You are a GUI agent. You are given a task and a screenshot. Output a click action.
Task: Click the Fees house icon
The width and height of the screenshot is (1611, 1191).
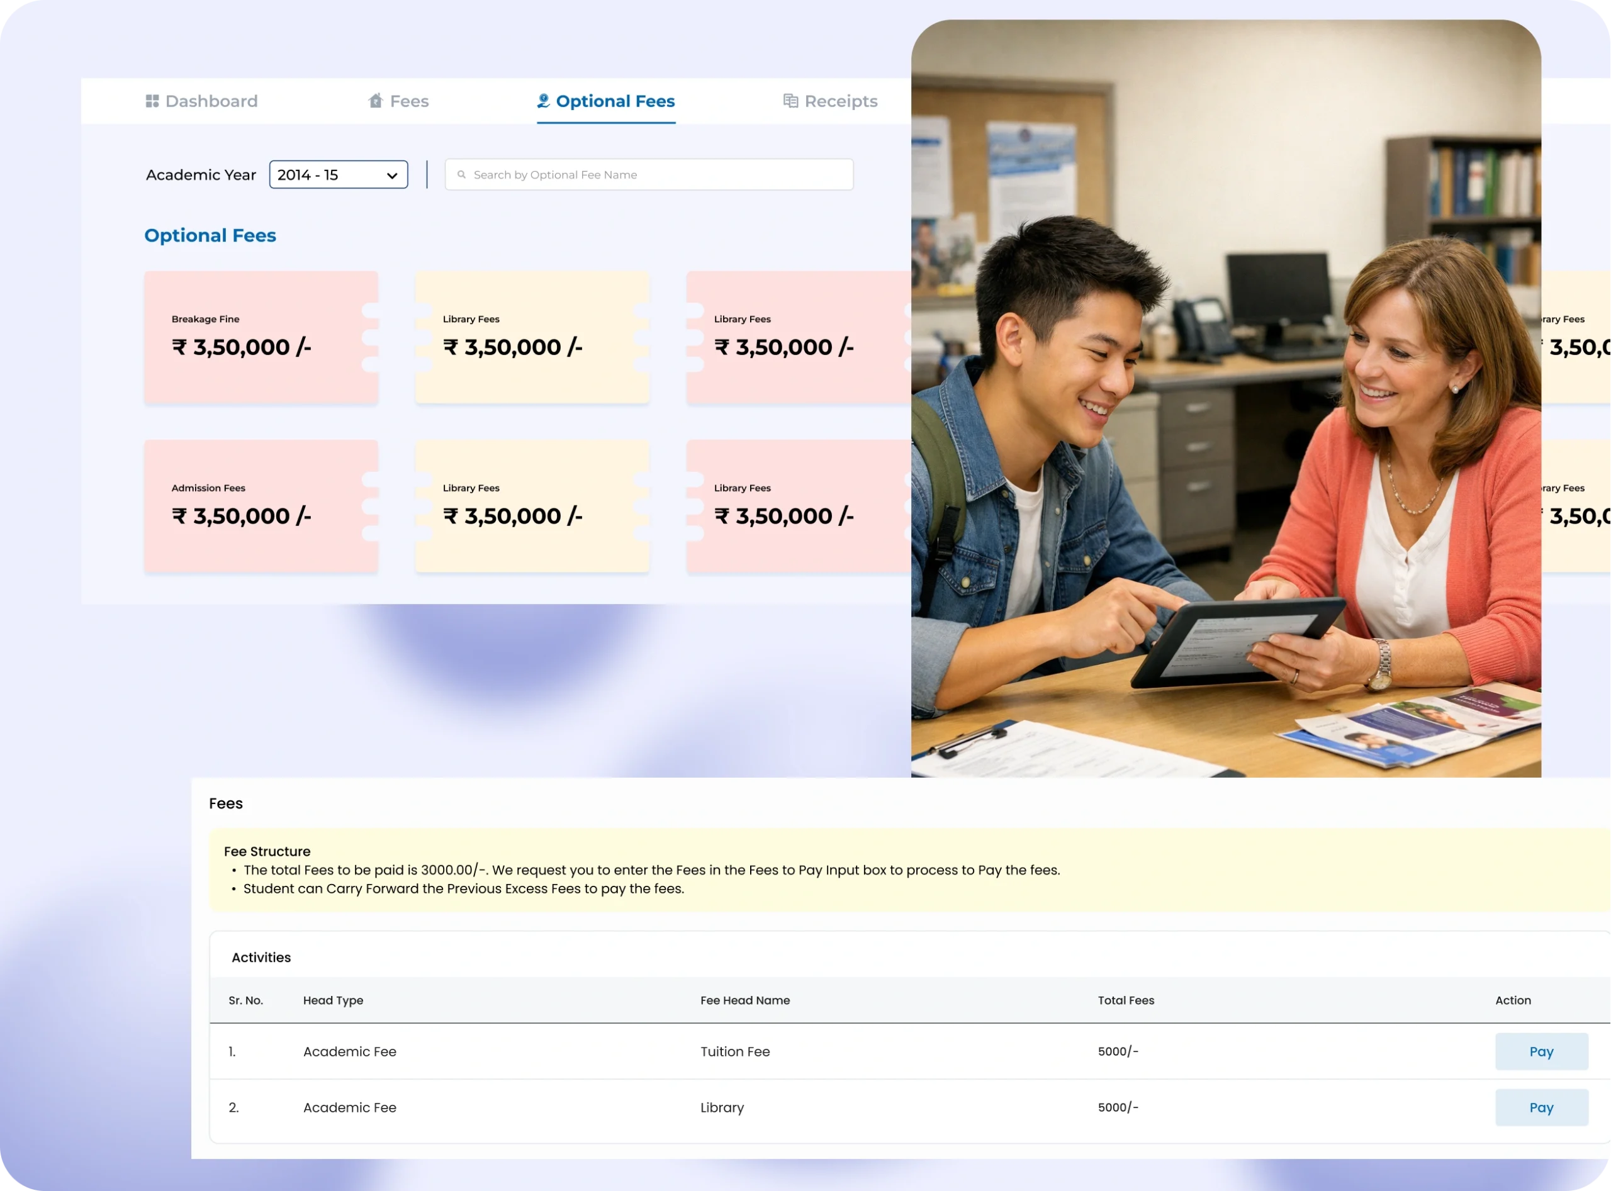375,101
